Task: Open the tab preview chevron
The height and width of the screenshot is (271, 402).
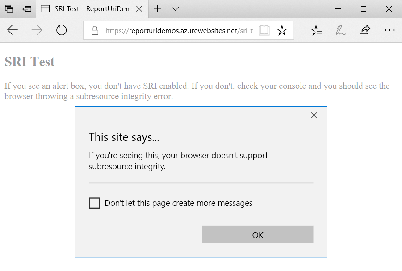Action: 175,8
